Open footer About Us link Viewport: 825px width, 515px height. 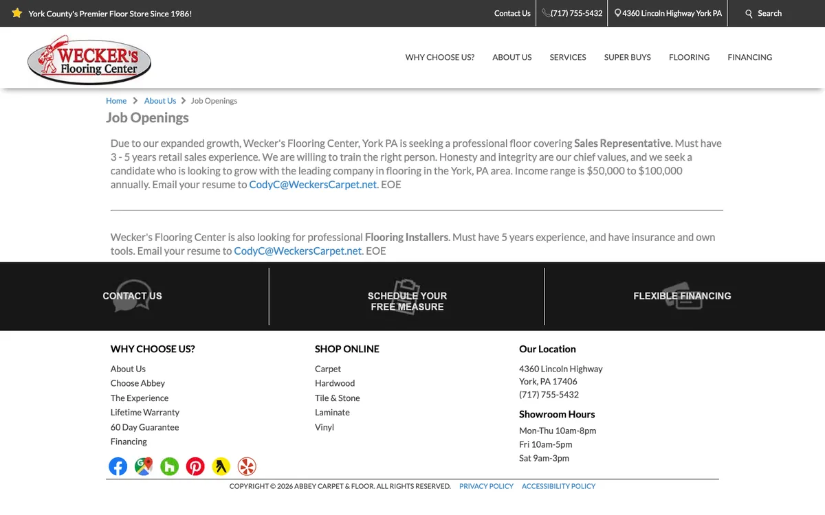point(128,369)
